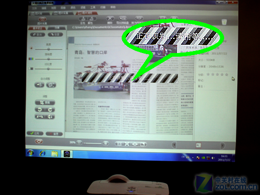Click the taskbar clock showing 16:11

(224, 158)
